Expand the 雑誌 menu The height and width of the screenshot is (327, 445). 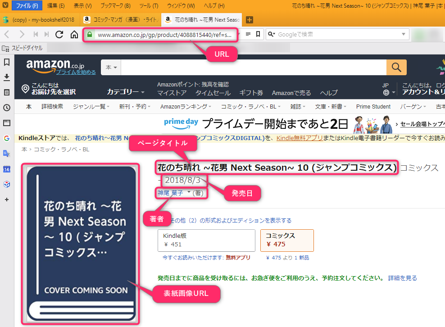(298, 107)
